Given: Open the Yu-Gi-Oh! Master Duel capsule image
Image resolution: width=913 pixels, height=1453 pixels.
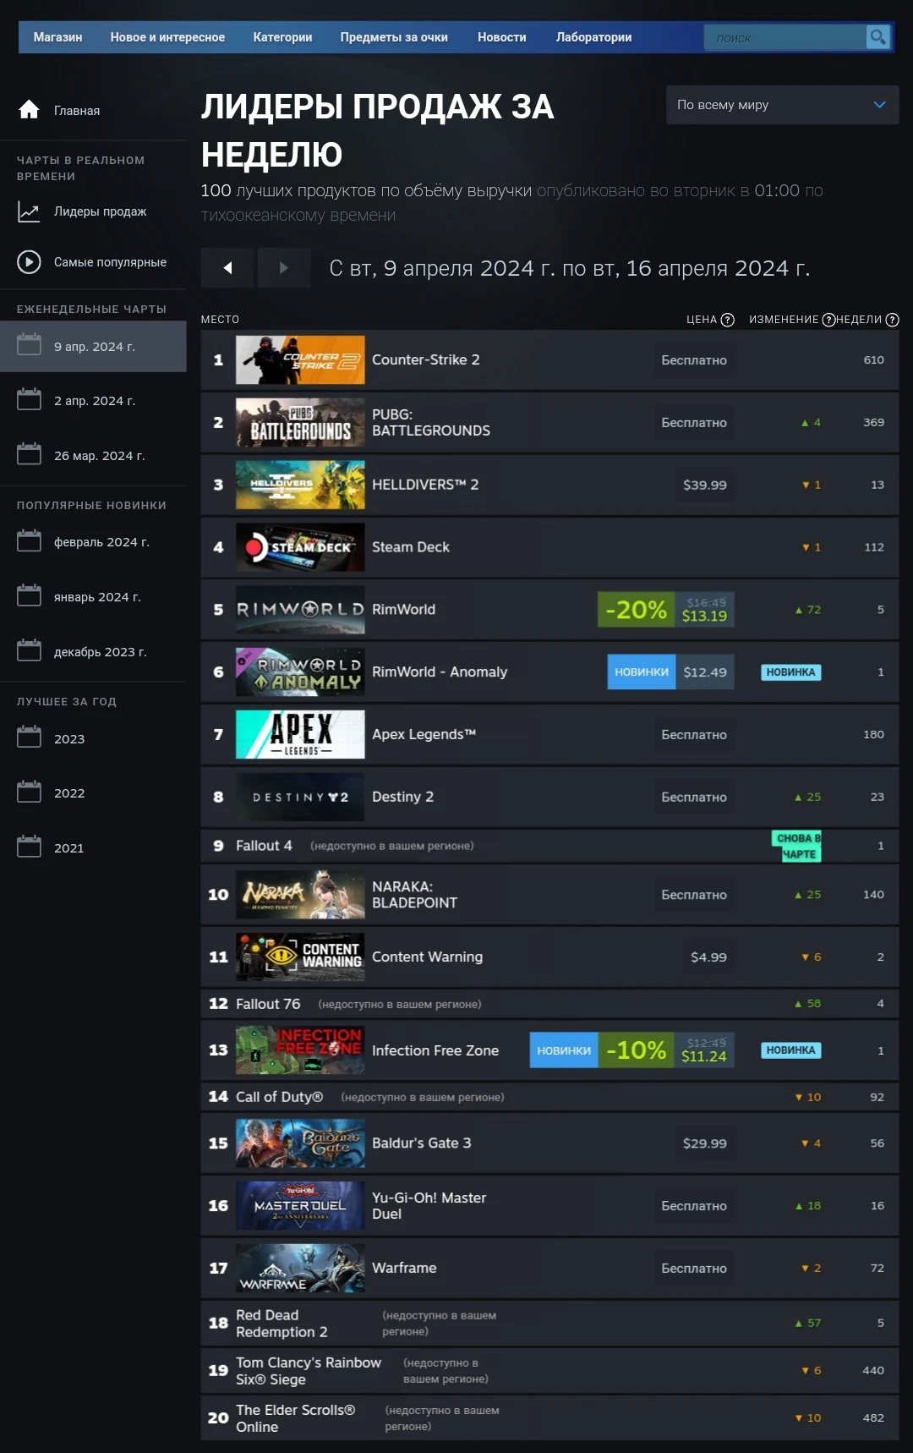Looking at the screenshot, I should [300, 1206].
